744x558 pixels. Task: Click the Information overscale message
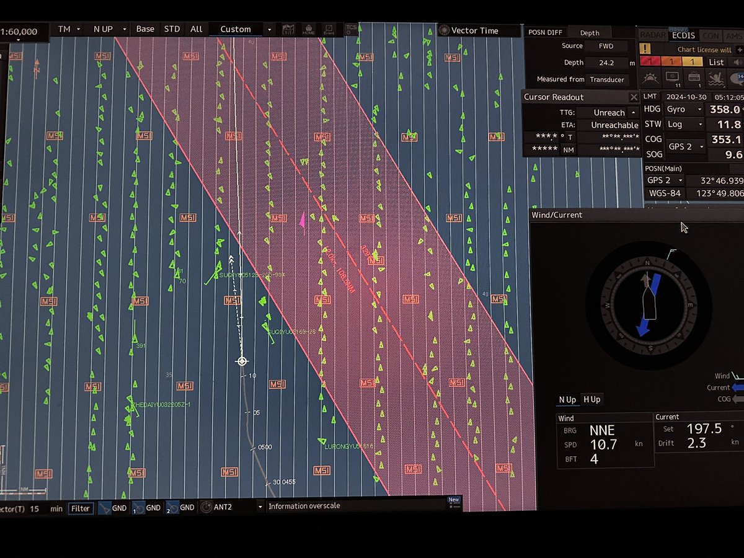304,506
